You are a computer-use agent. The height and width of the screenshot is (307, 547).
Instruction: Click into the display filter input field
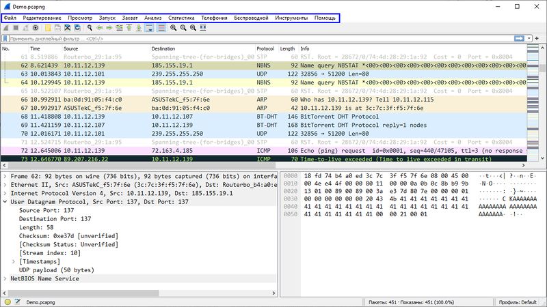(x=261, y=38)
